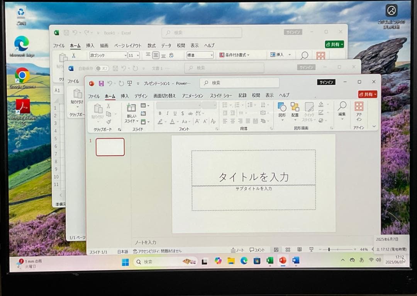Open the 配置 (Arrange) icon
The height and width of the screenshot is (296, 417).
pyautogui.click(x=295, y=109)
